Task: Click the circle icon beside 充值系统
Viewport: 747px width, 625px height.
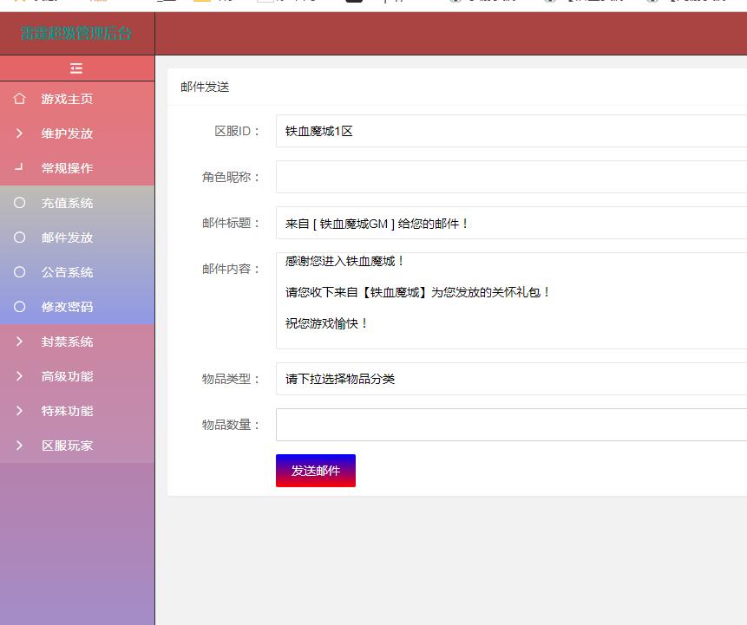Action: coord(20,203)
